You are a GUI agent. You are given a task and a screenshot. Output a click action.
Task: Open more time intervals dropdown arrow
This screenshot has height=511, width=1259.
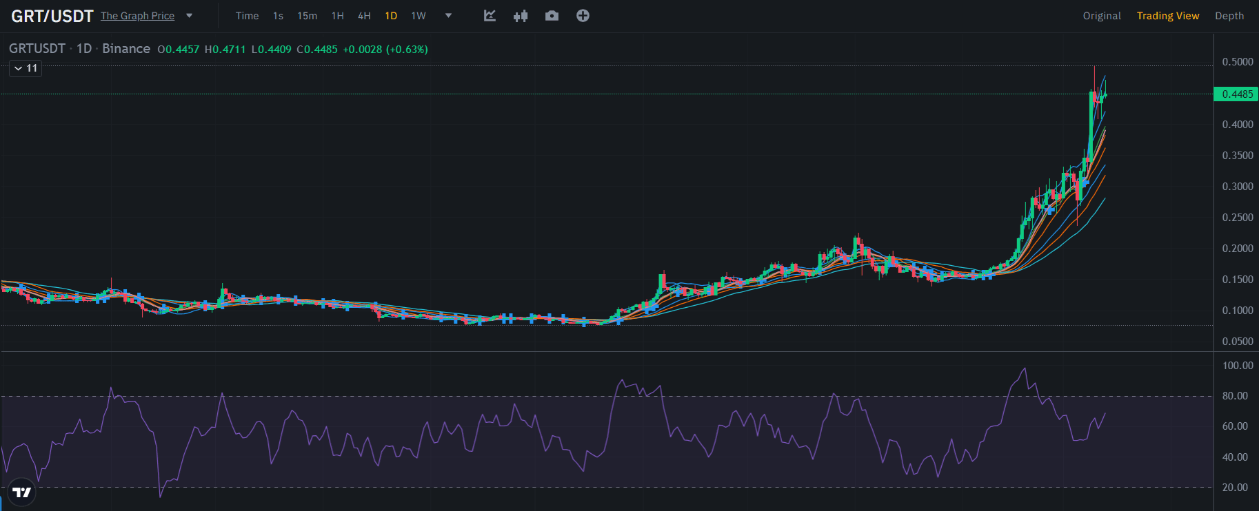pos(448,16)
